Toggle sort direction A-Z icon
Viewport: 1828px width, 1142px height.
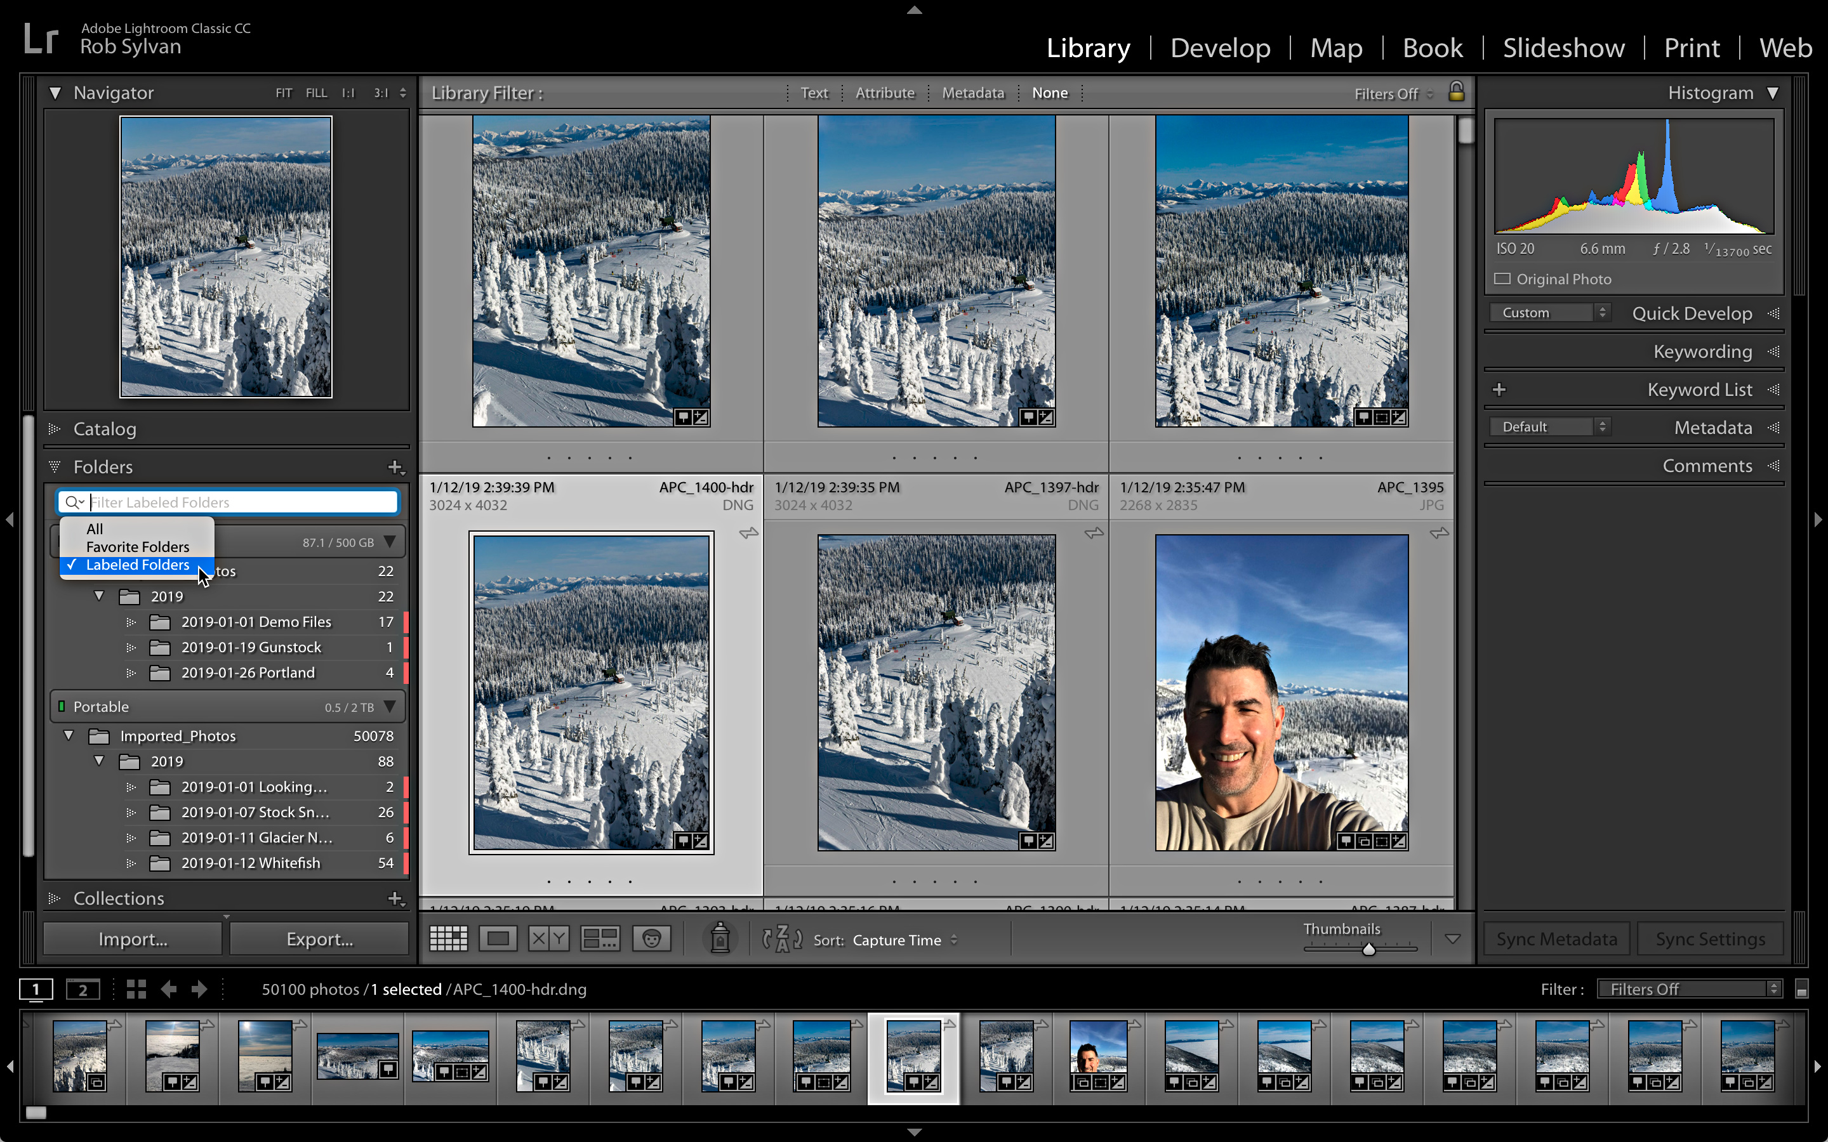point(782,939)
